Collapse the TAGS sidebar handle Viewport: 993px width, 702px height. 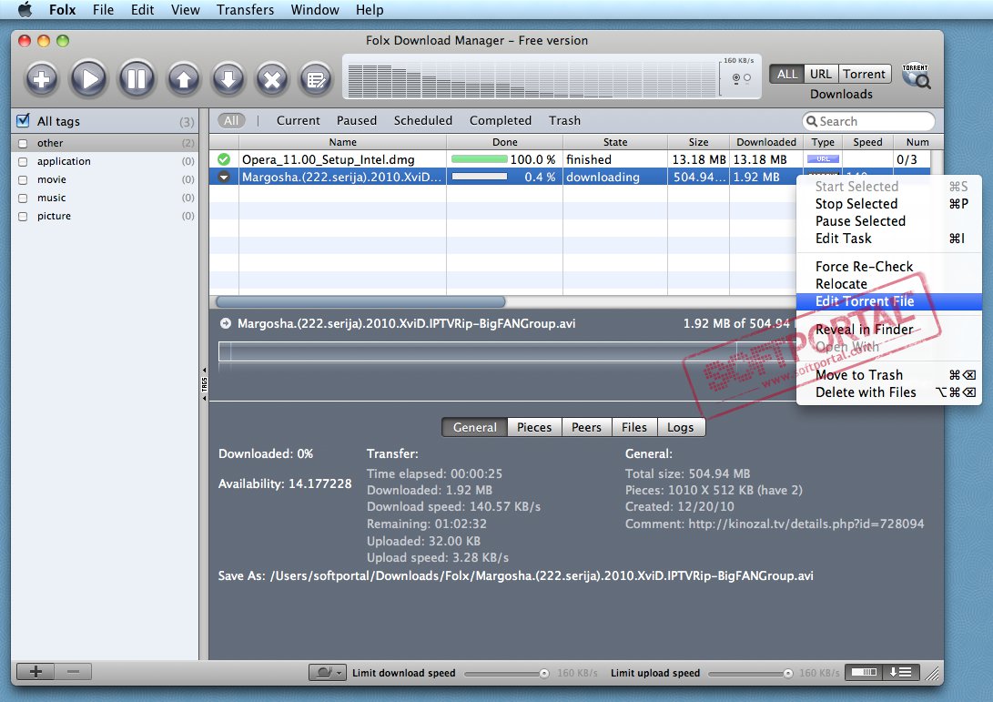(204, 384)
